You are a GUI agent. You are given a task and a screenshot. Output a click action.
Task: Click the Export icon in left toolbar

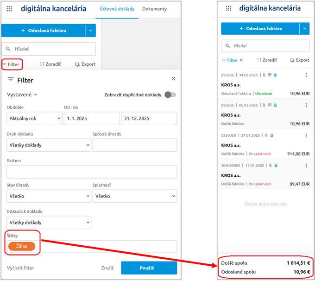click(x=77, y=64)
